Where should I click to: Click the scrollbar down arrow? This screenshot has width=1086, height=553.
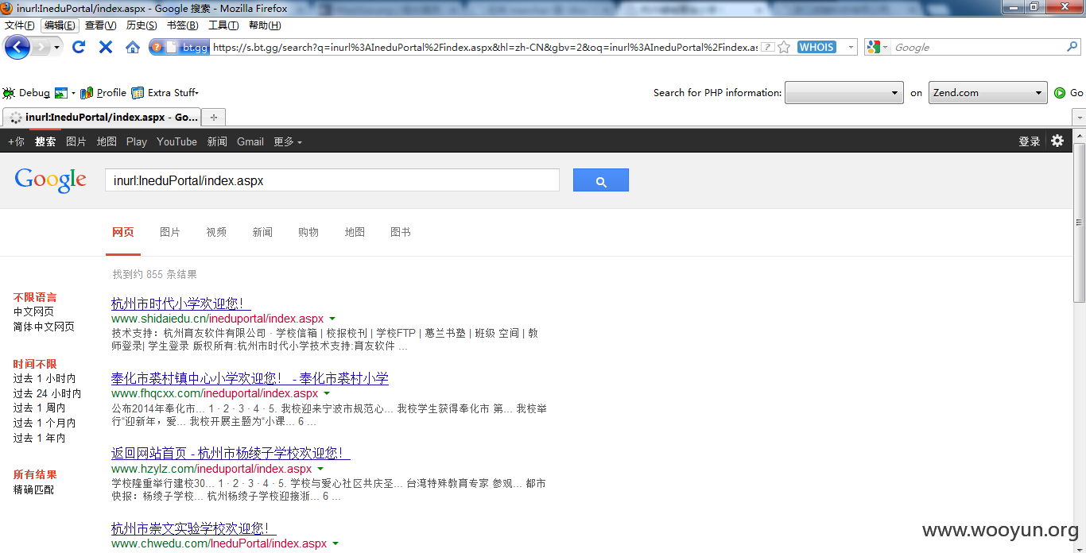point(1079,547)
